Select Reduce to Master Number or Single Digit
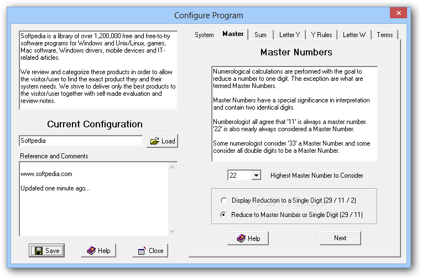Screen dimensions: 422x279 coord(223,215)
